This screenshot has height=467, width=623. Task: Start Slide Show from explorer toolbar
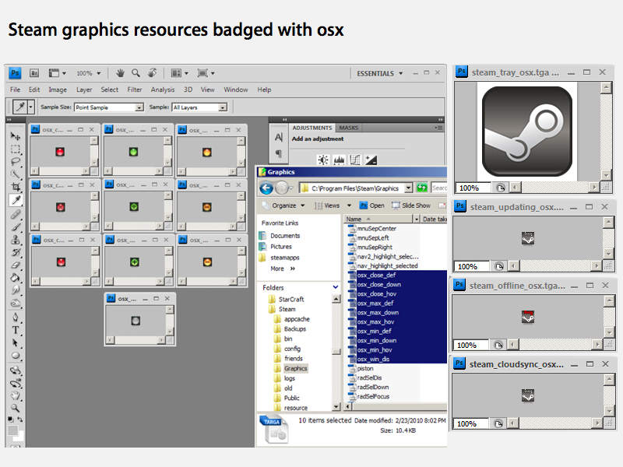click(411, 205)
